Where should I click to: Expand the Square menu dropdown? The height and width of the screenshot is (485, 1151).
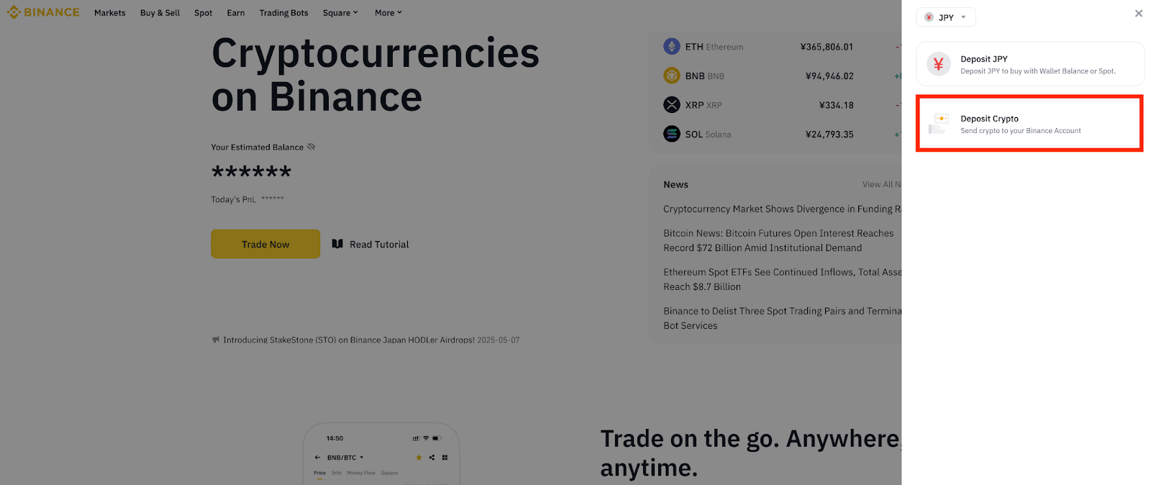click(340, 13)
